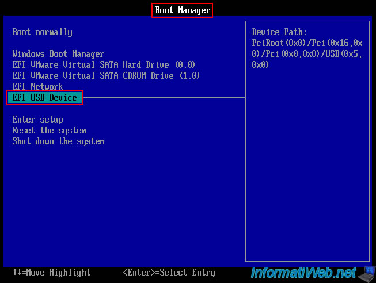Click the Device Path label

(x=279, y=32)
